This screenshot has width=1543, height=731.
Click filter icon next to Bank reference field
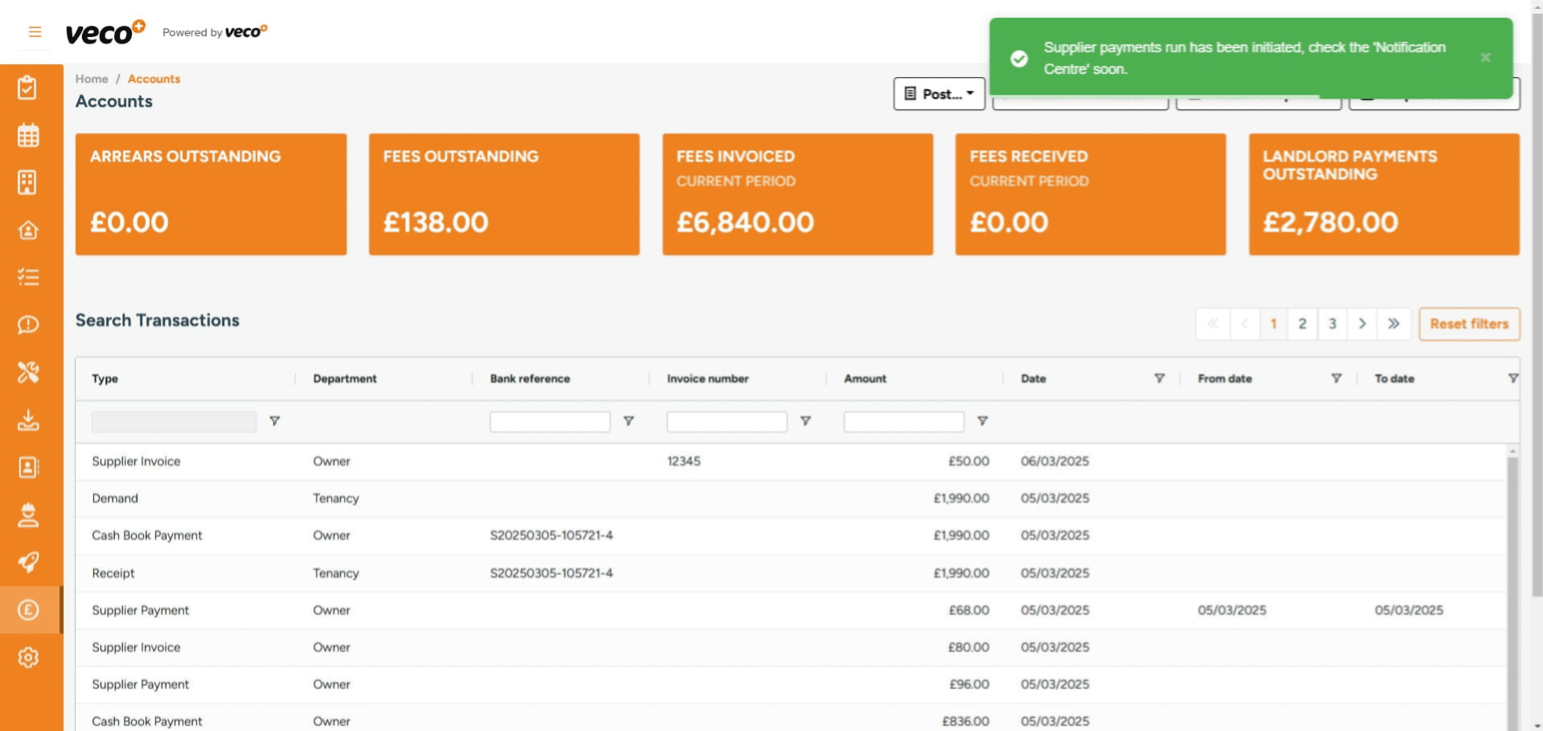(x=629, y=421)
